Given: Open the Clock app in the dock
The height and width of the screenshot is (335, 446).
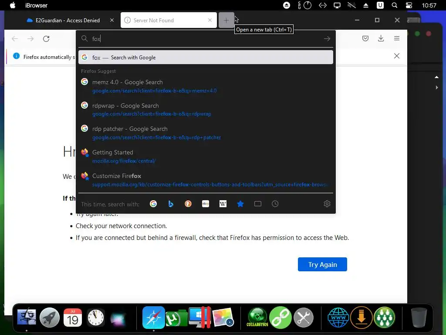Looking at the screenshot, I should click(x=95, y=317).
